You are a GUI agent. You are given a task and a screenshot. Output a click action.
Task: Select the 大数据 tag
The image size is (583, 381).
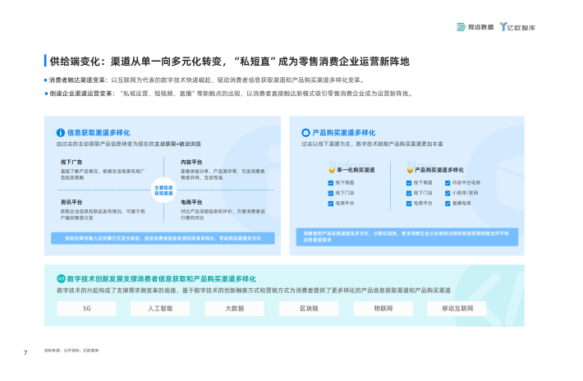[x=235, y=309]
